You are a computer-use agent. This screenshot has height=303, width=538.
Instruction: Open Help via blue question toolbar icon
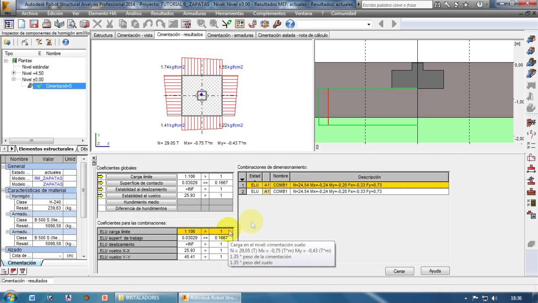(290, 24)
